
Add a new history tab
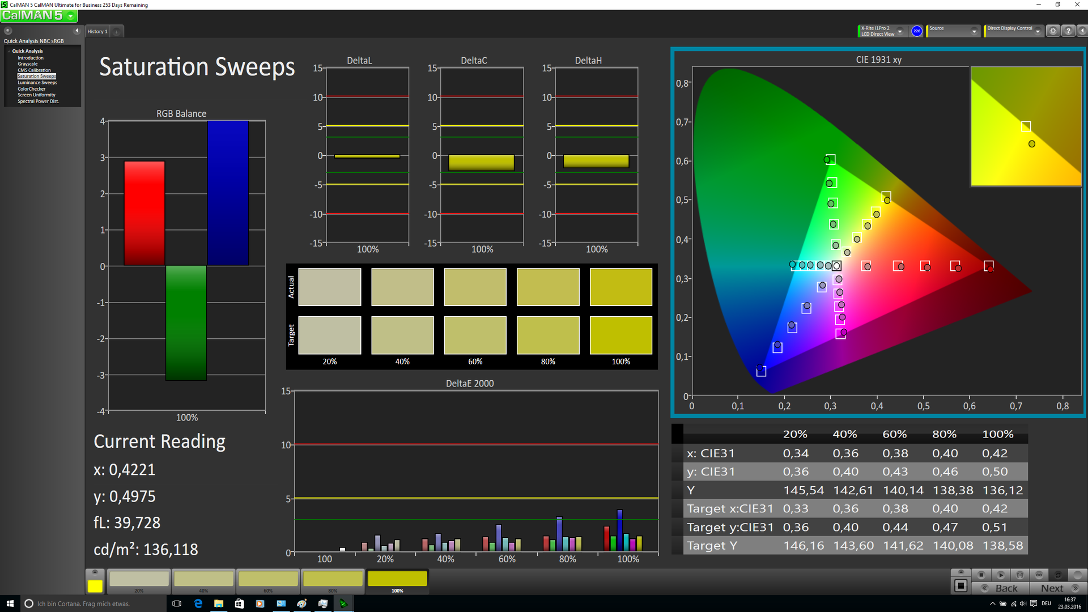coord(117,32)
